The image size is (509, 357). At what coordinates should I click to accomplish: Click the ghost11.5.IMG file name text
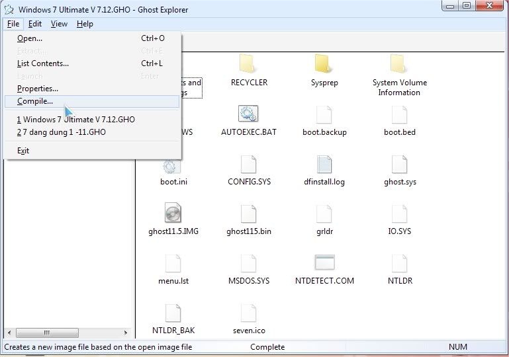pyautogui.click(x=173, y=231)
